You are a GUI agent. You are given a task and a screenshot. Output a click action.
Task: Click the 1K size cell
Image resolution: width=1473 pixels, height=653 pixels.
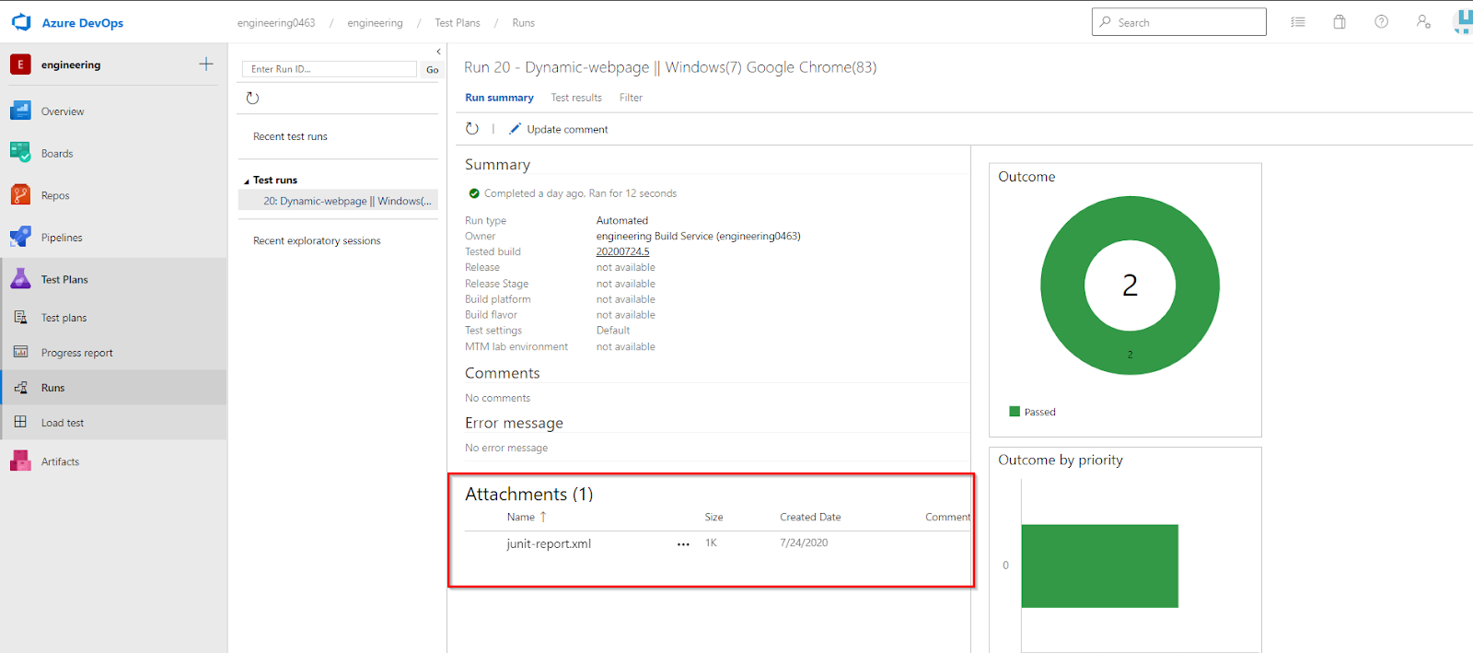(x=711, y=542)
